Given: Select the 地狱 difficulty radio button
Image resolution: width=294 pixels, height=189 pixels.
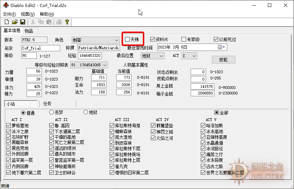Looking at the screenshot, I should 86,112.
